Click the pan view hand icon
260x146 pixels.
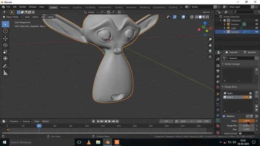click(210, 45)
